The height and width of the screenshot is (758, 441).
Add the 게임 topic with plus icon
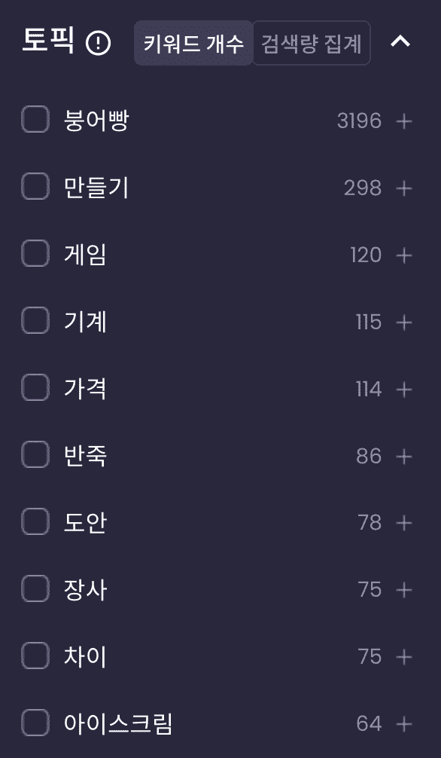tap(404, 255)
